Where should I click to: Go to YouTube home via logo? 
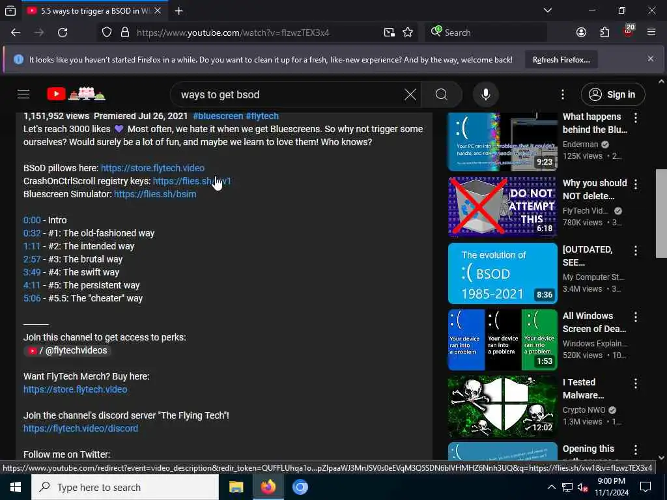tap(76, 94)
